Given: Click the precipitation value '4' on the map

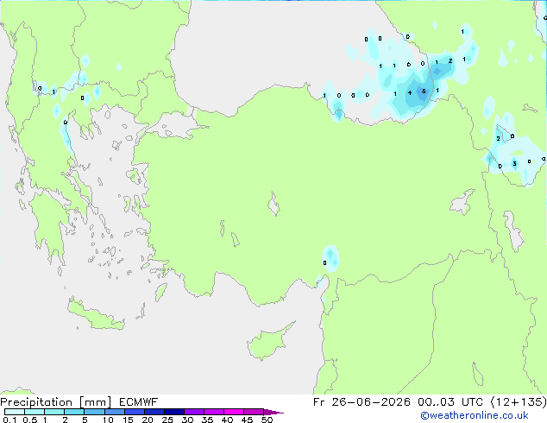Looking at the screenshot, I should tap(410, 92).
